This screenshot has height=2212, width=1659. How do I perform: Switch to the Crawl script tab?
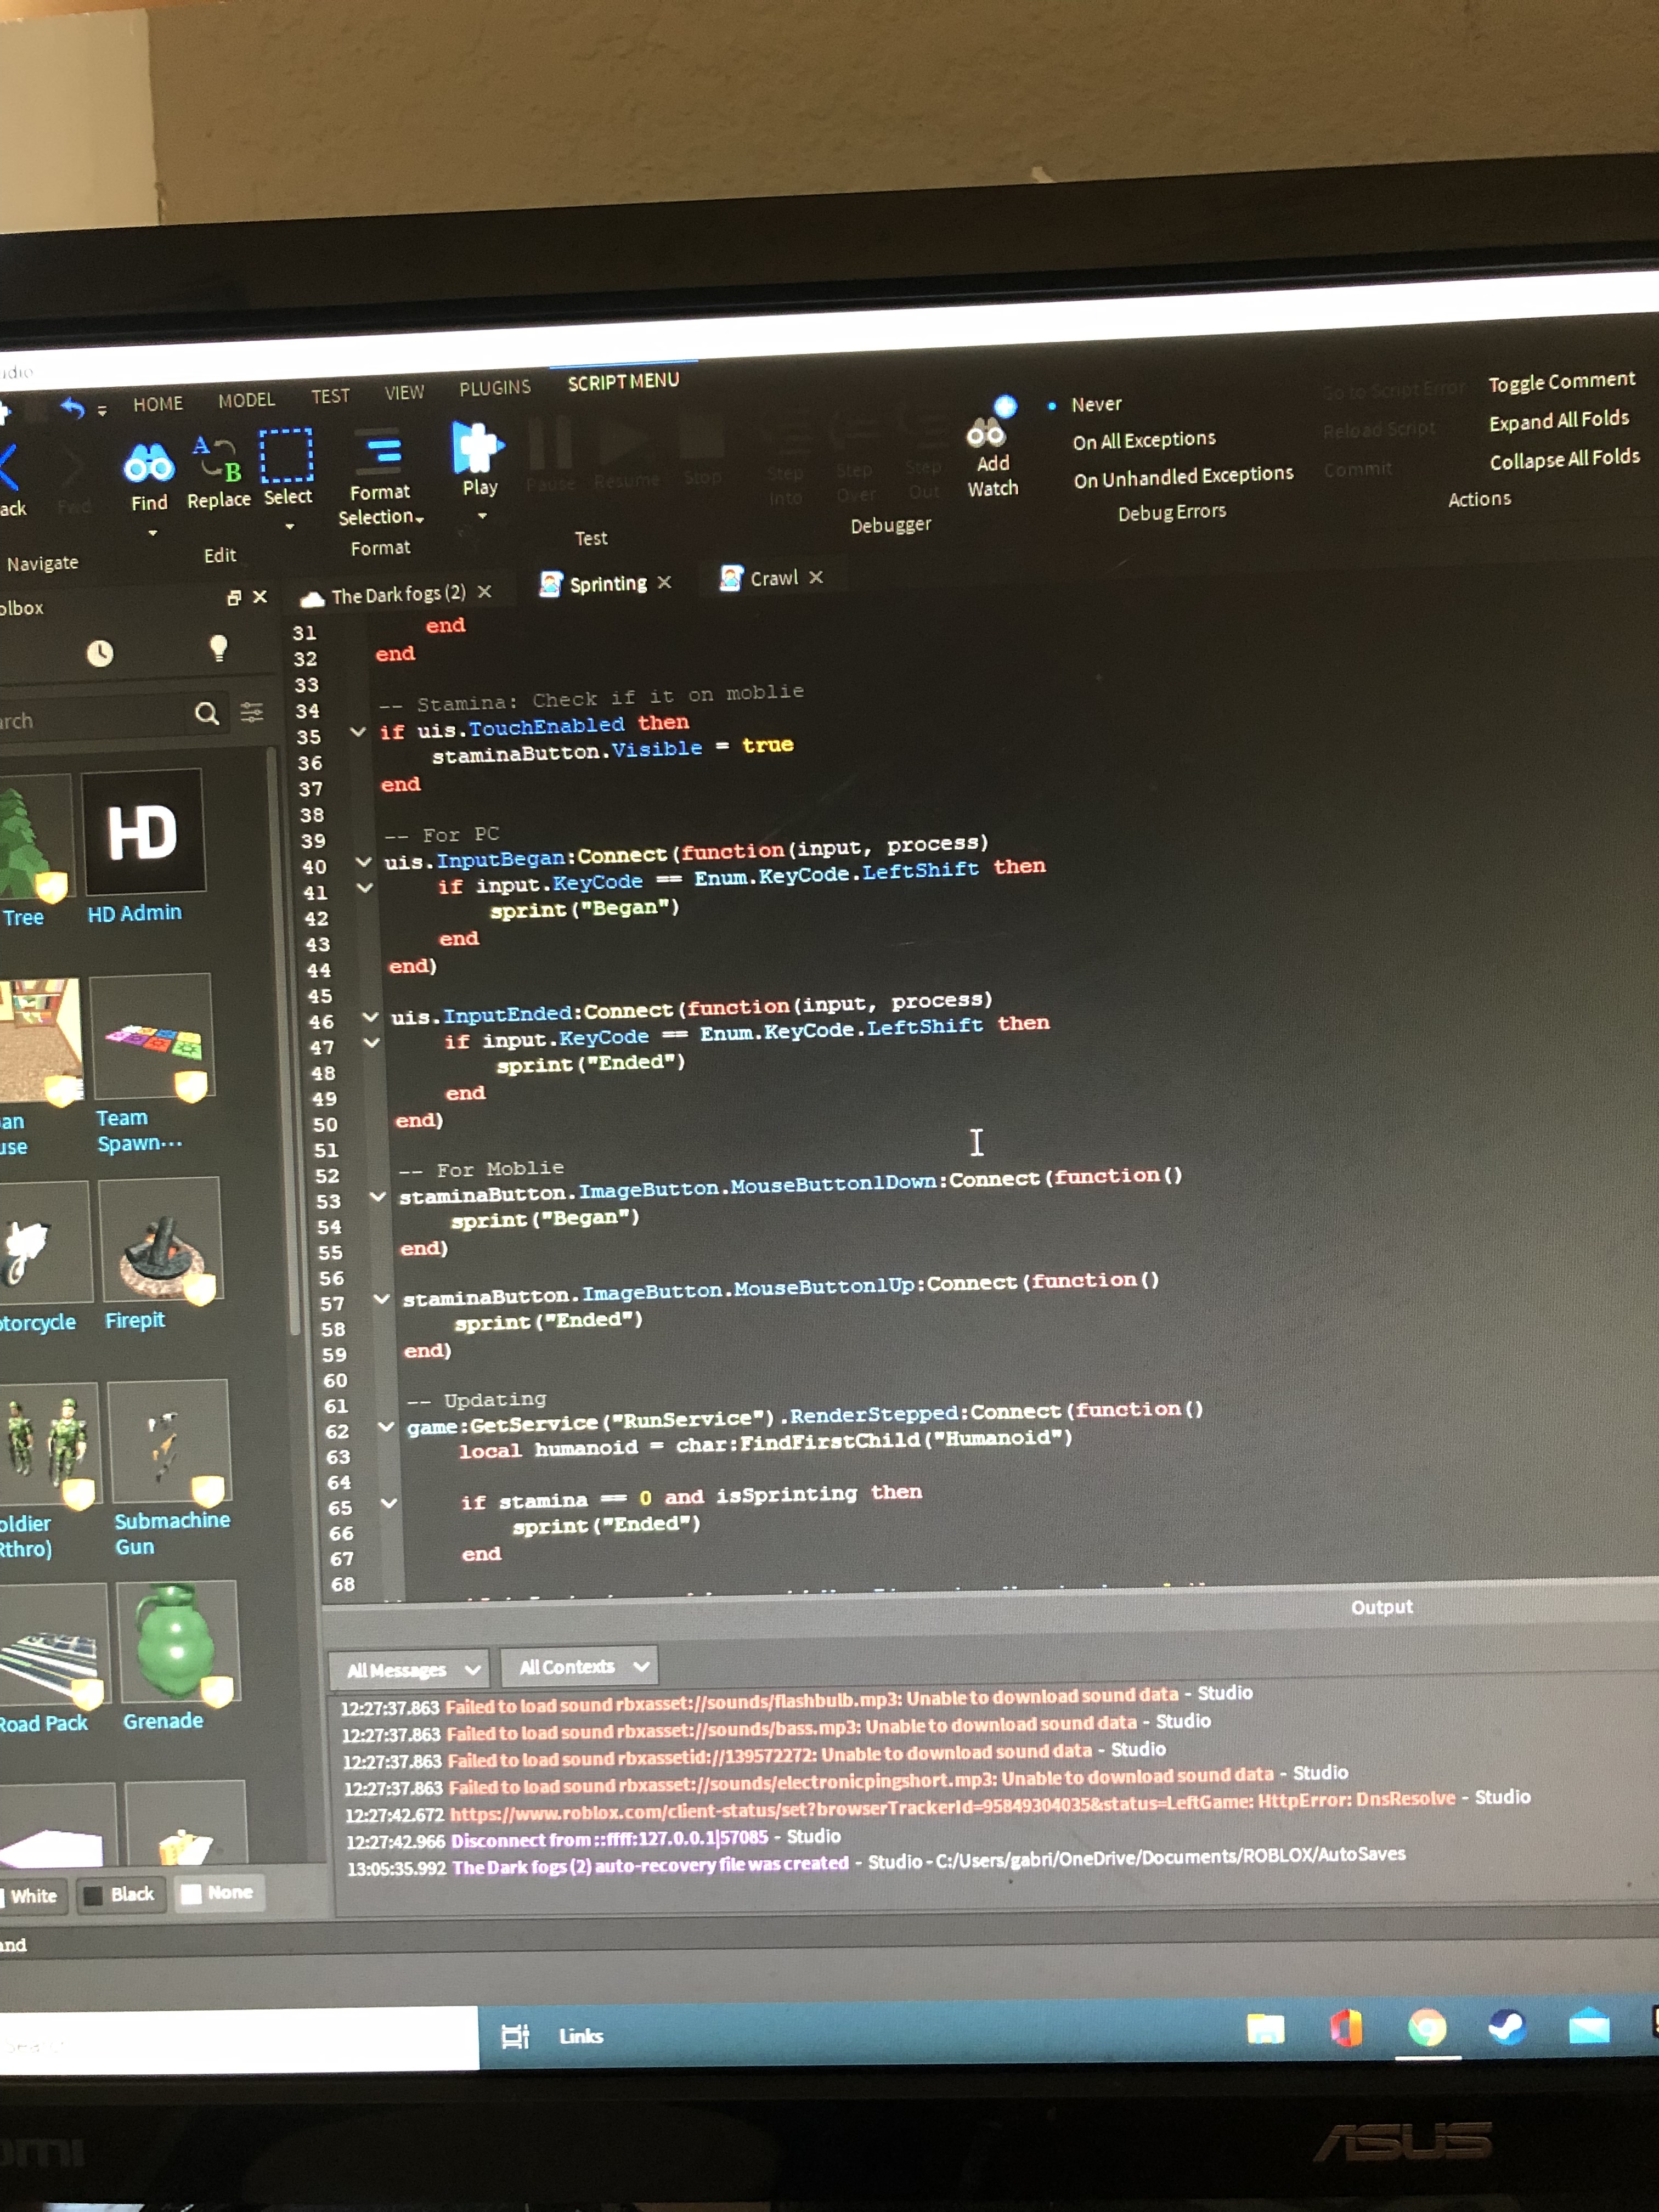pyautogui.click(x=773, y=578)
